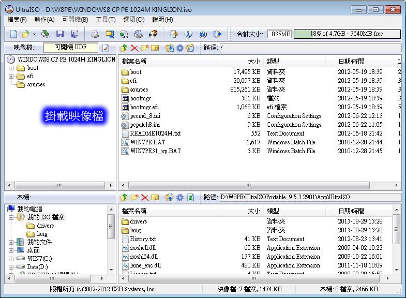Click the Make CD/DVD image icon
The height and width of the screenshot is (298, 406).
pos(95,34)
